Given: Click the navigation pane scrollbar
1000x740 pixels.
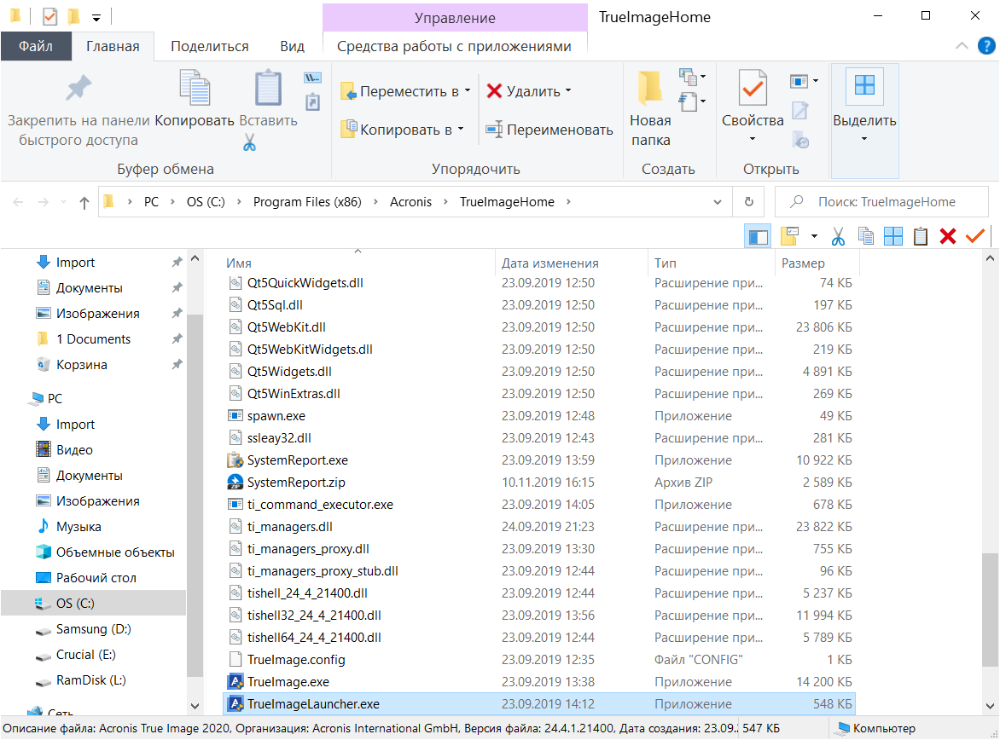Looking at the screenshot, I should click(195, 494).
